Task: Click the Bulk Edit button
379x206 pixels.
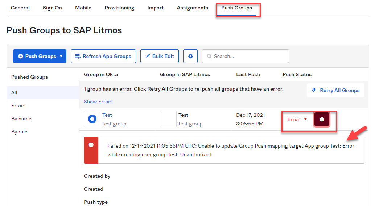Action: (160, 56)
